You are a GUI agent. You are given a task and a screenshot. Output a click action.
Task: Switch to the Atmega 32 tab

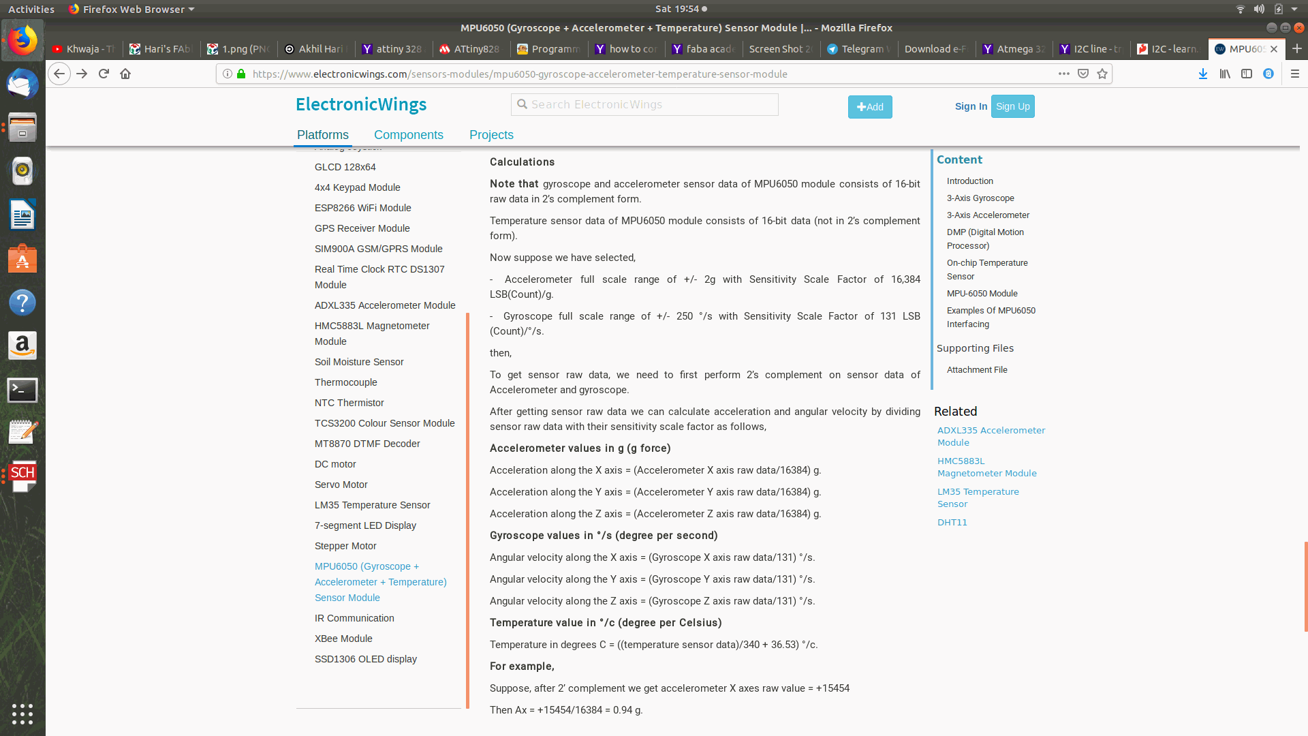tap(1014, 49)
